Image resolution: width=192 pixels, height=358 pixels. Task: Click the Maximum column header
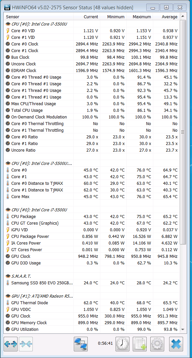[x=139, y=17]
